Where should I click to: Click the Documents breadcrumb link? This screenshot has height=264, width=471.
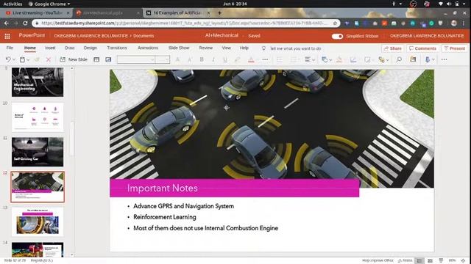click(144, 36)
